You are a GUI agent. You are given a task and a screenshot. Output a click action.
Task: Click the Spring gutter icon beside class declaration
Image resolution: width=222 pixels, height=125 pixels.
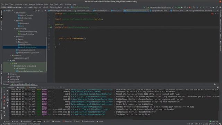pyautogui.click(x=51, y=27)
